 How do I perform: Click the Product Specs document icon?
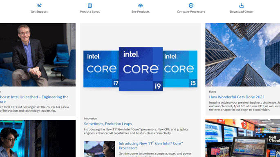[90, 6]
